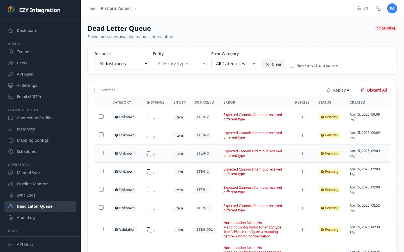The height and width of the screenshot is (252, 404).
Task: Click the Dead Letter Queue page heading
Action: [x=119, y=29]
